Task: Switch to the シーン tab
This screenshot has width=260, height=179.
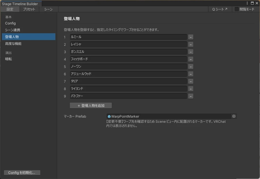Action: (49, 9)
